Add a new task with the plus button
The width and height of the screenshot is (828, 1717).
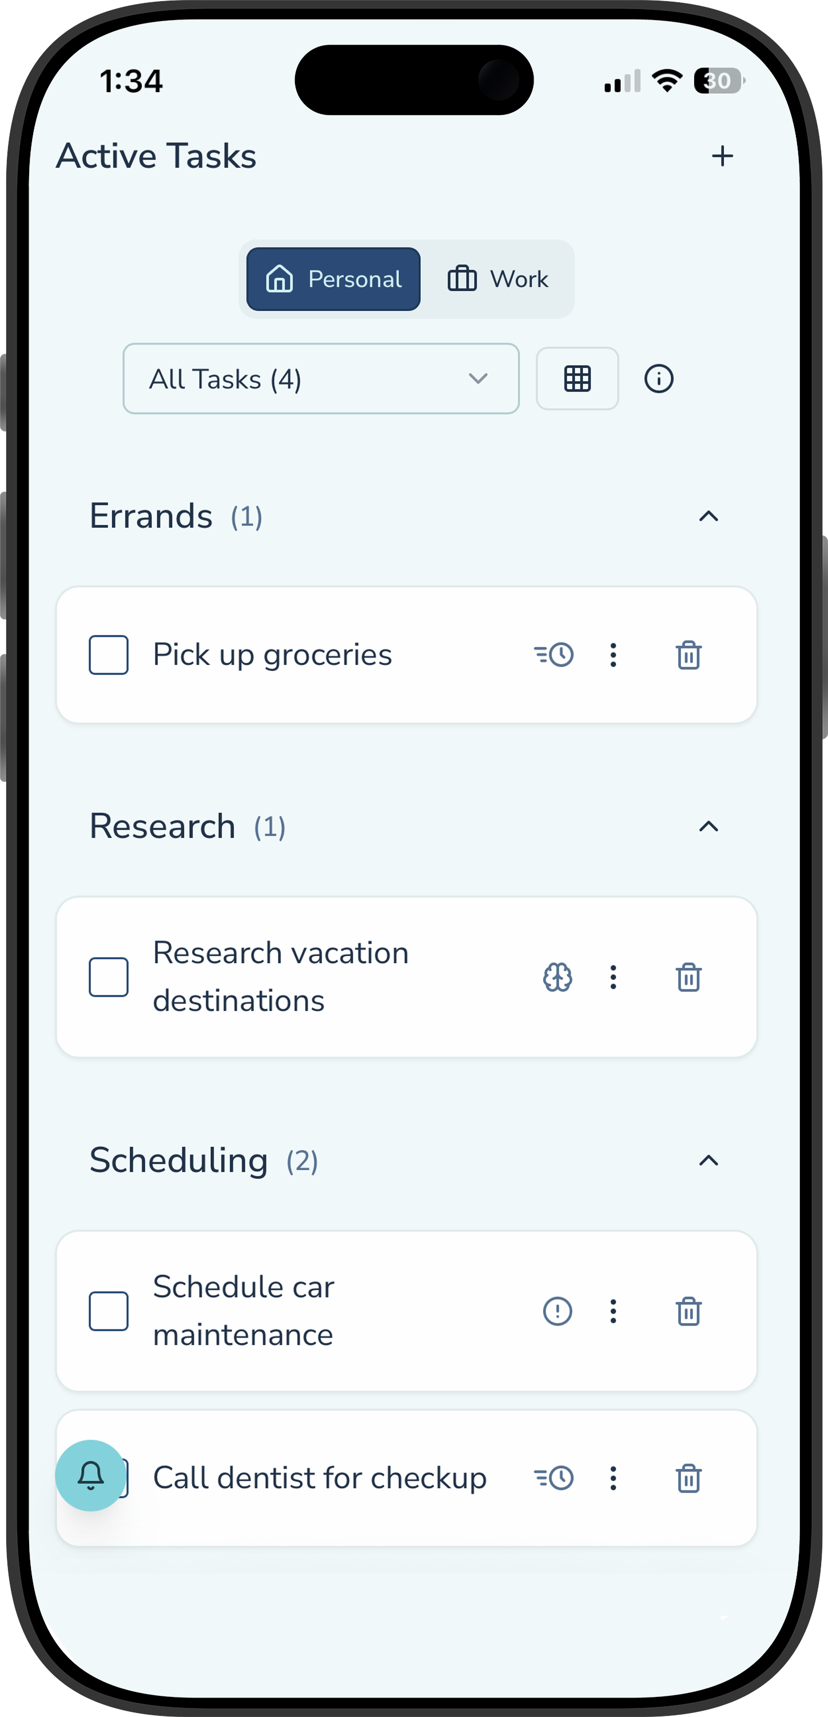[x=723, y=155]
